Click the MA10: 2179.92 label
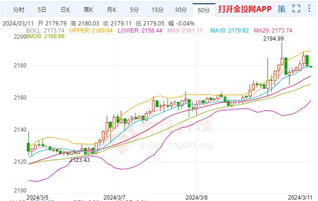The width and height of the screenshot is (318, 201). click(229, 31)
